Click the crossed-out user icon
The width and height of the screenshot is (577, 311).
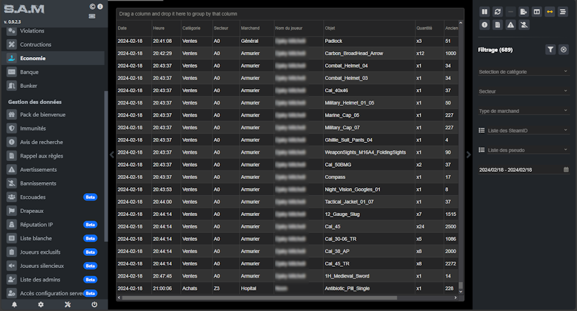click(524, 25)
